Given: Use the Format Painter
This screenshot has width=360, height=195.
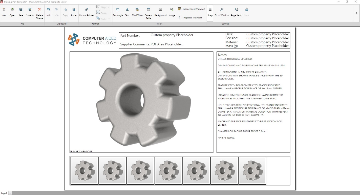Looking at the screenshot, I should pos(86,12).
